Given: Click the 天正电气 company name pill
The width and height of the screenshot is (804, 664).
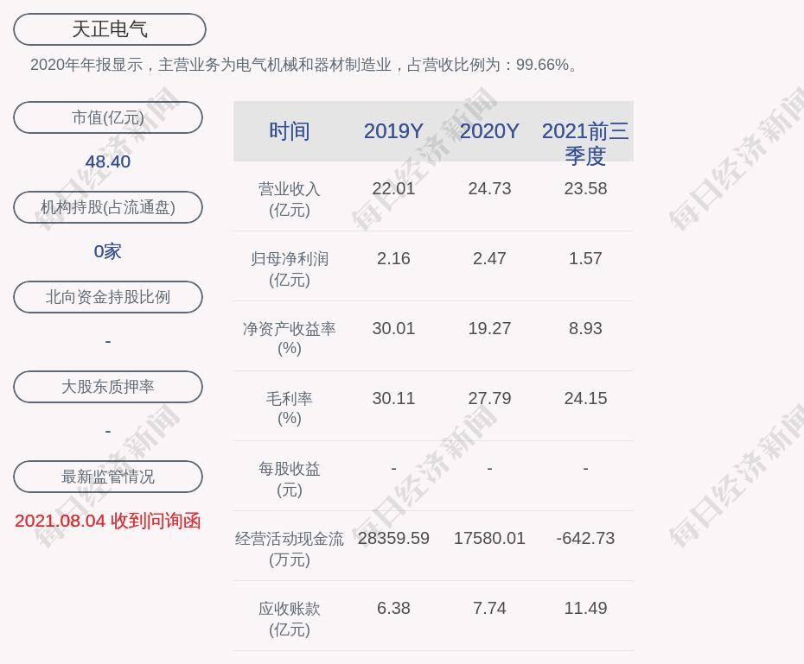Looking at the screenshot, I should [x=110, y=29].
